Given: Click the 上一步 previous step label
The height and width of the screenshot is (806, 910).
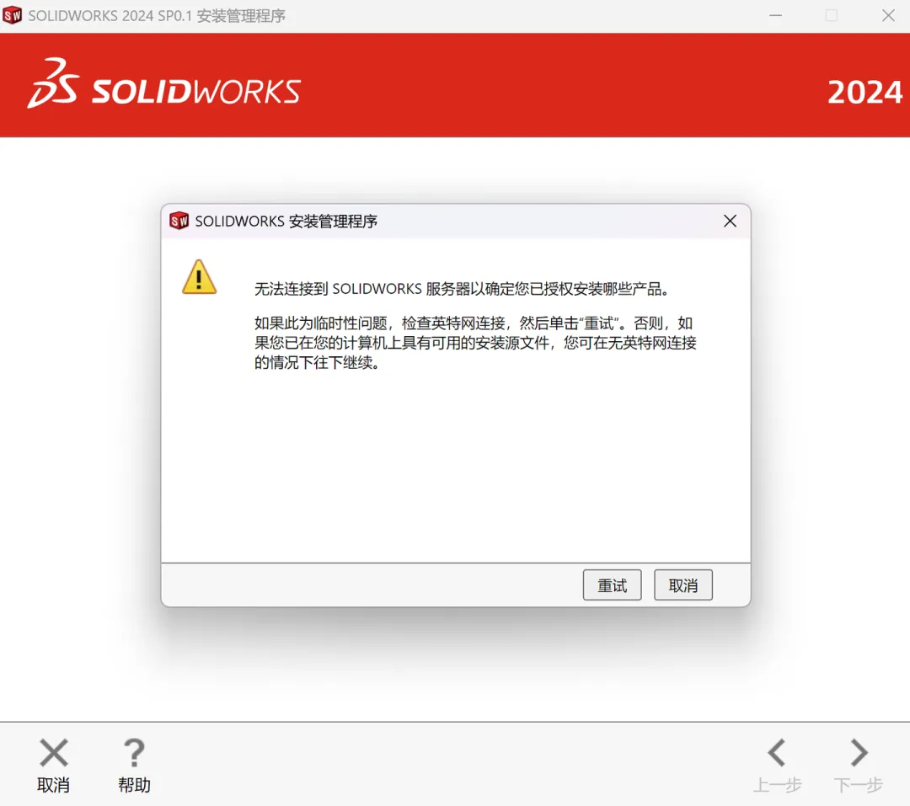Looking at the screenshot, I should tap(777, 785).
